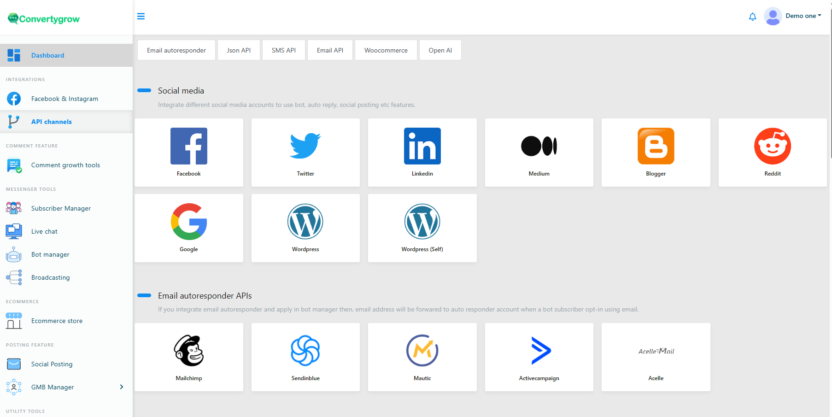Open the API channels link
Screen dimensions: 832x417
tap(52, 122)
